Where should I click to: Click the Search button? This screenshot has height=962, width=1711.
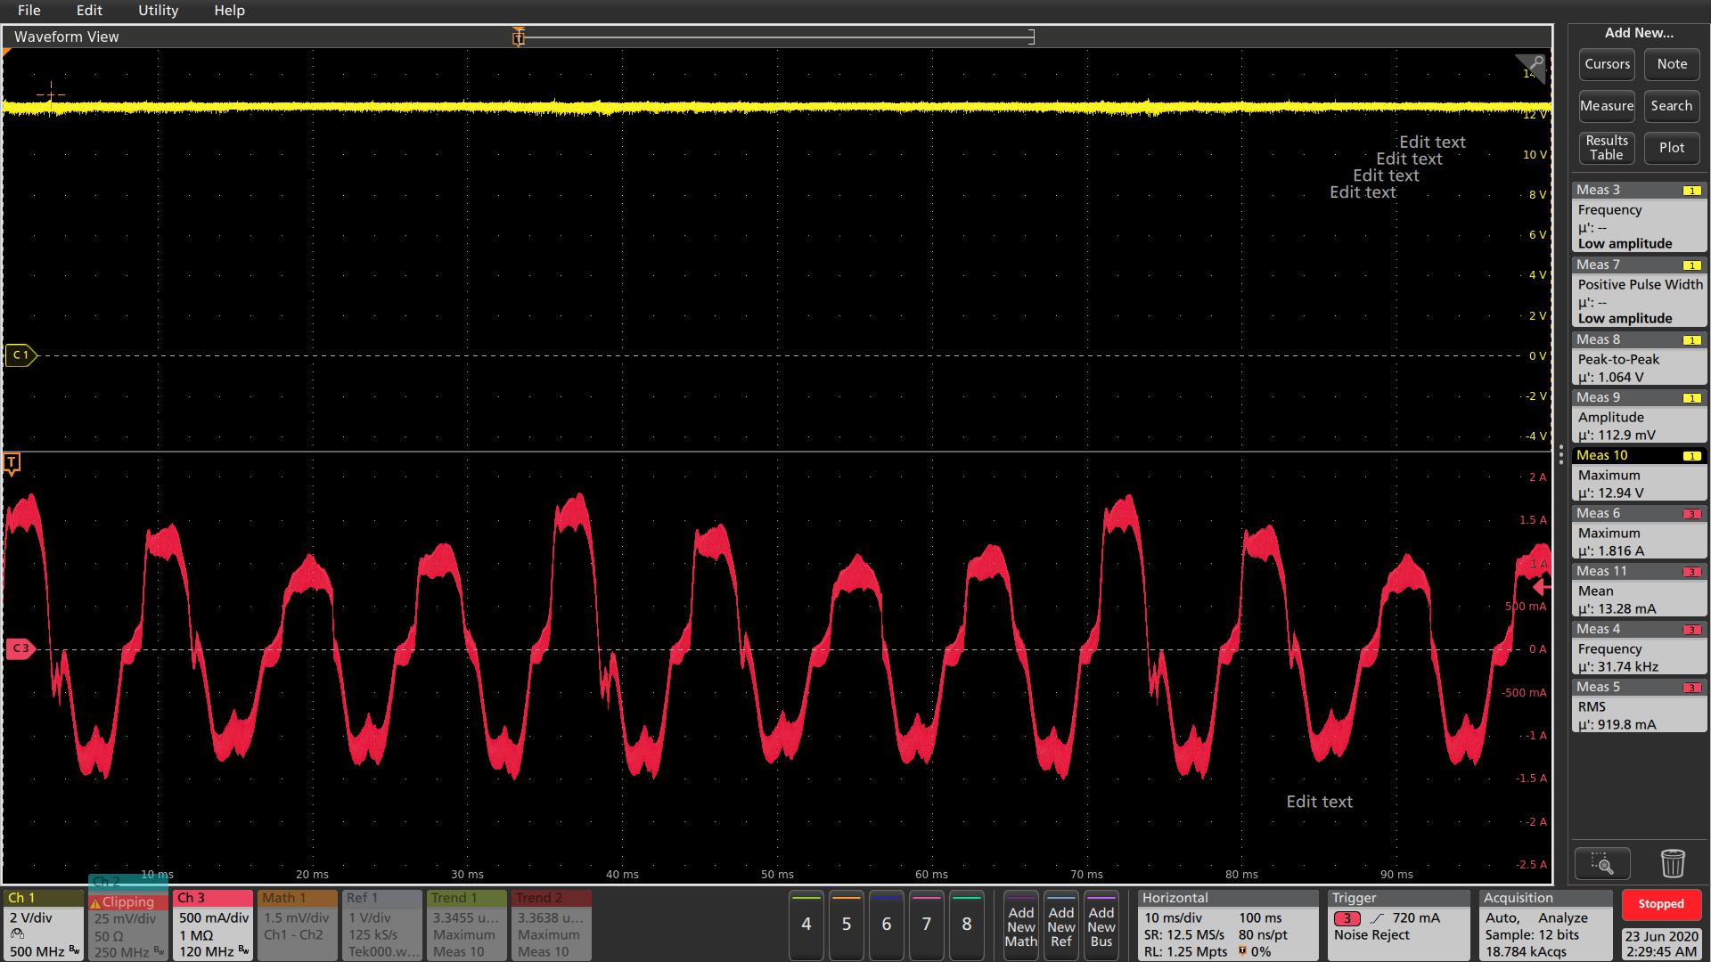pyautogui.click(x=1672, y=106)
